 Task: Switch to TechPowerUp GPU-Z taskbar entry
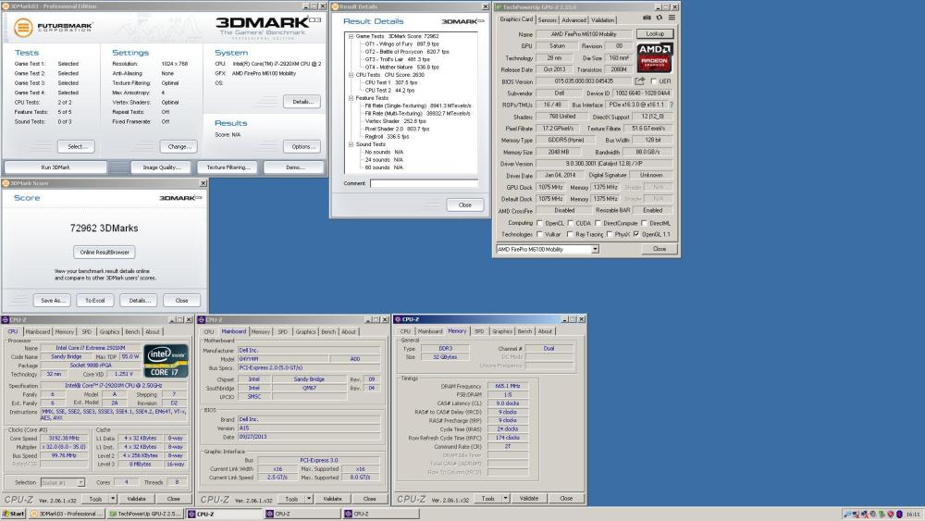[x=146, y=514]
